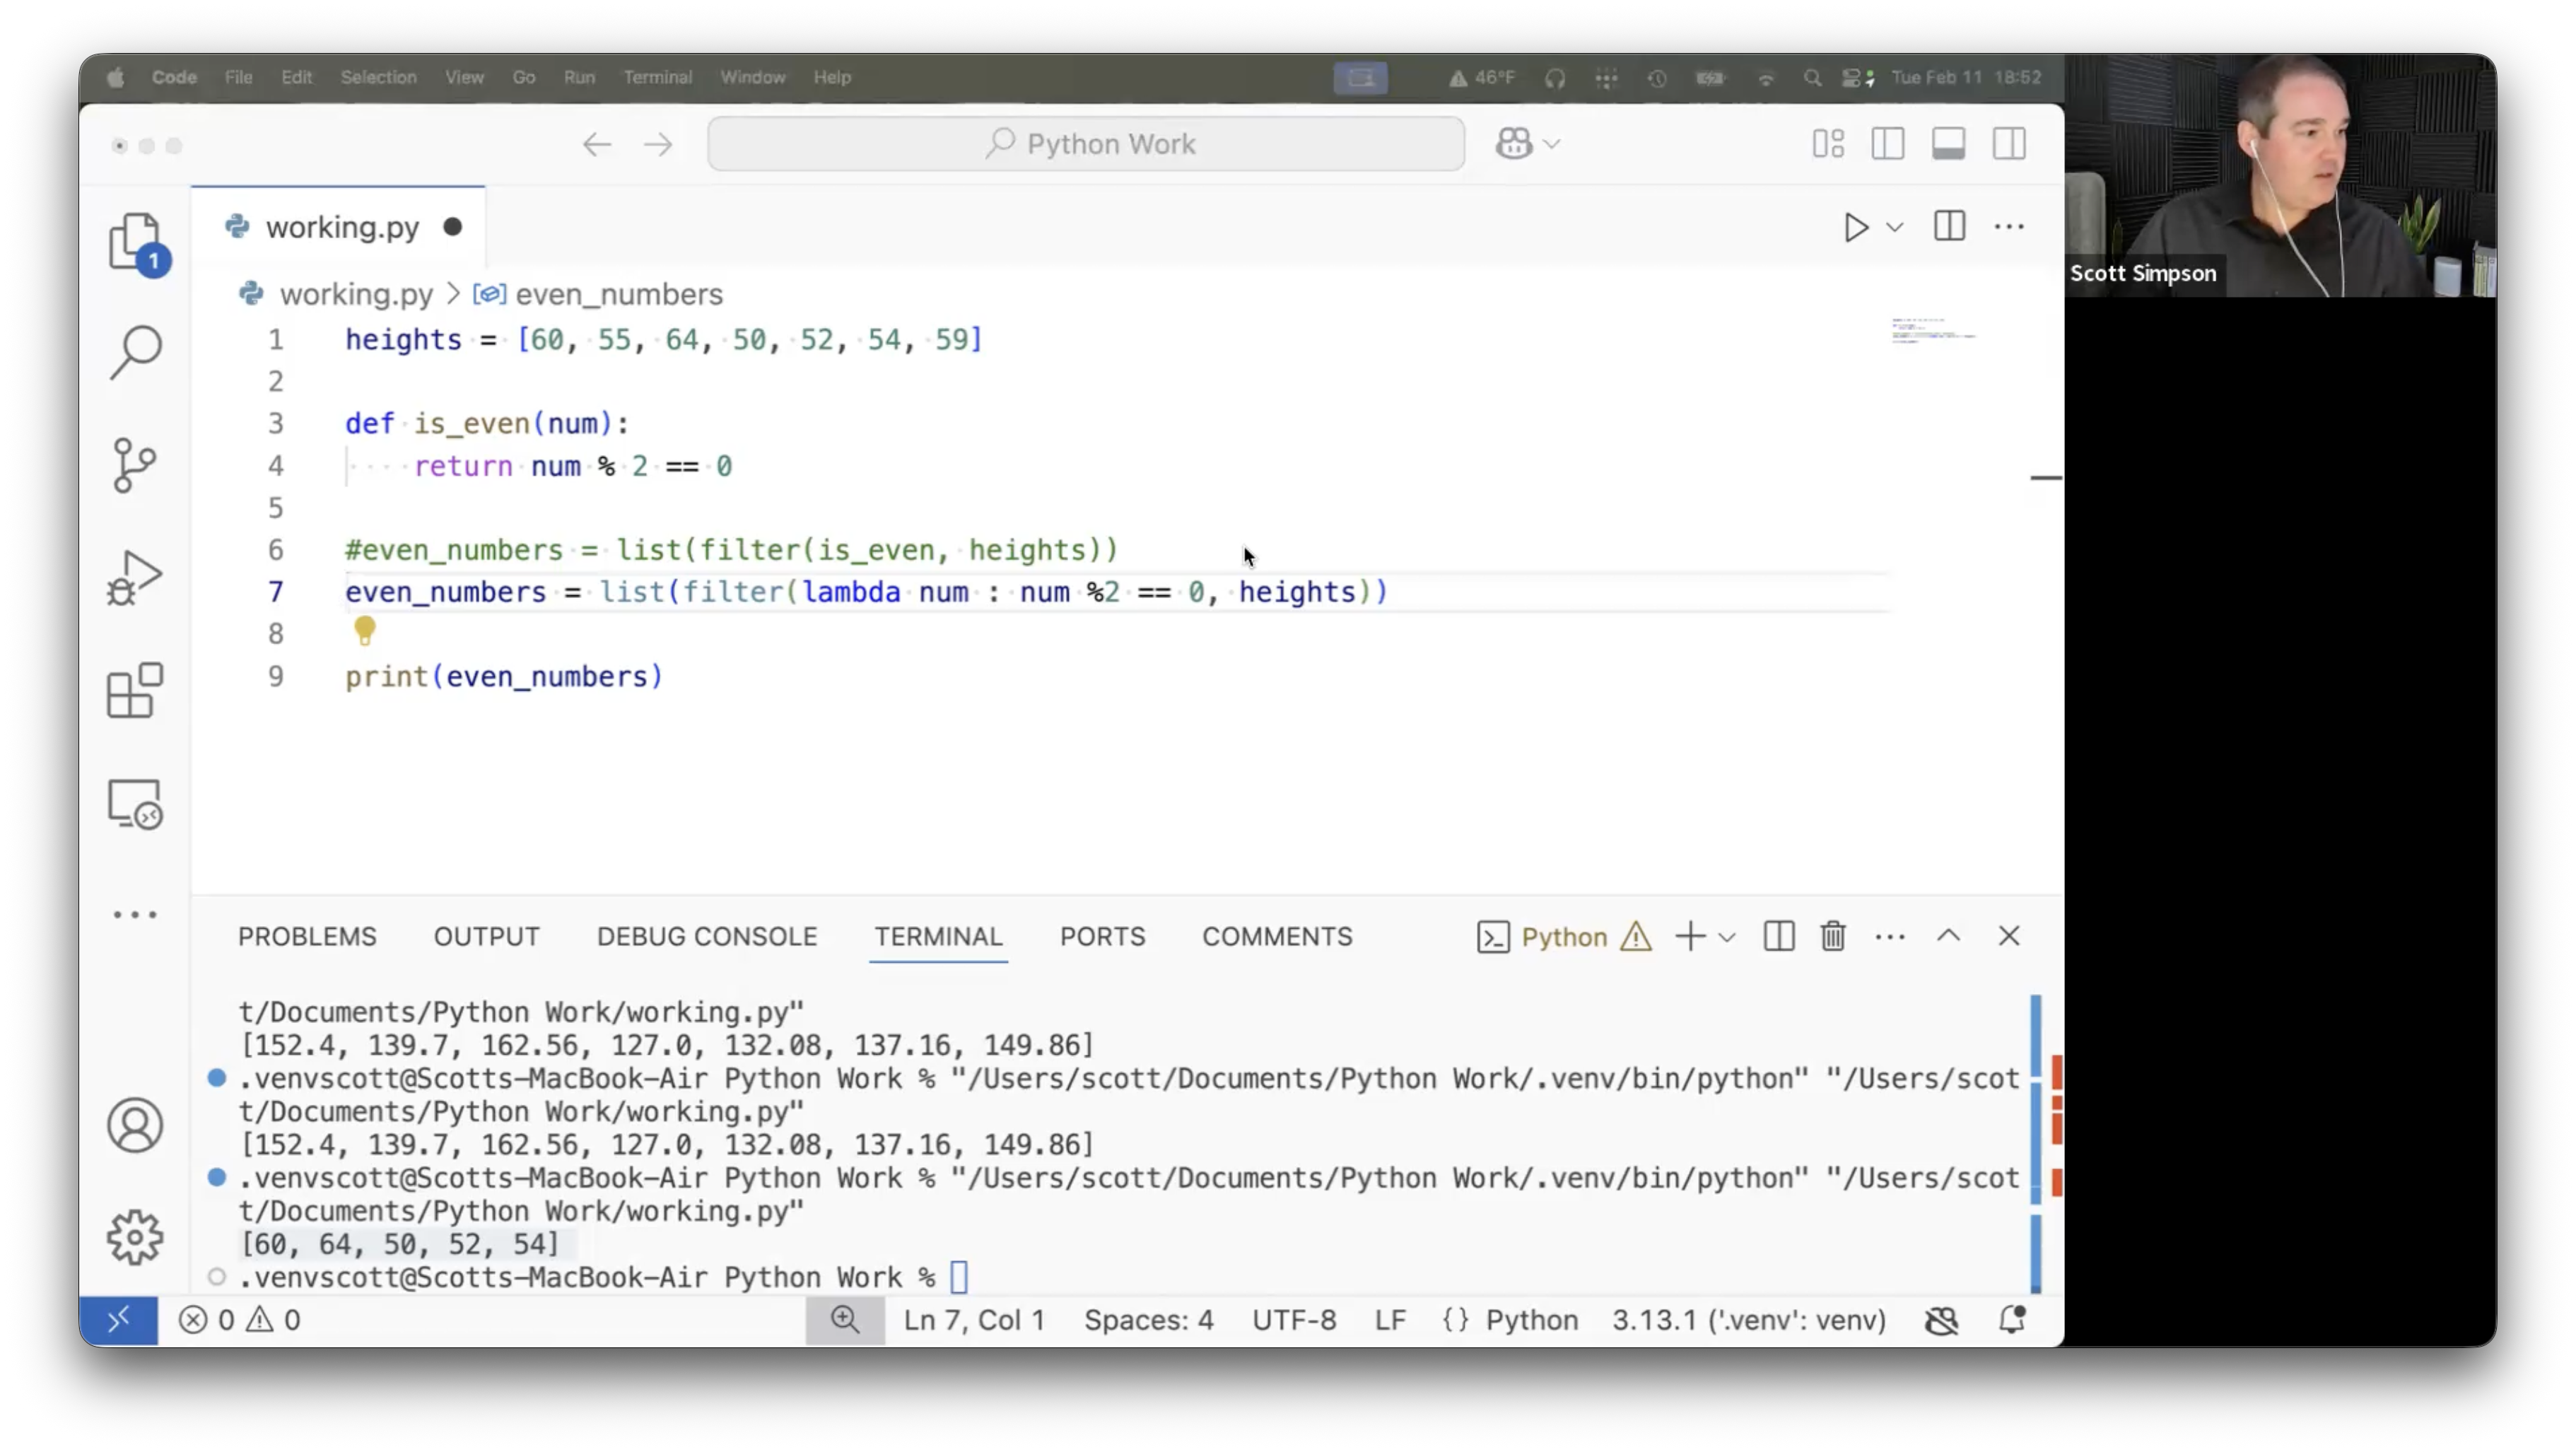
Task: Click the Python Work search box
Action: pos(1086,143)
